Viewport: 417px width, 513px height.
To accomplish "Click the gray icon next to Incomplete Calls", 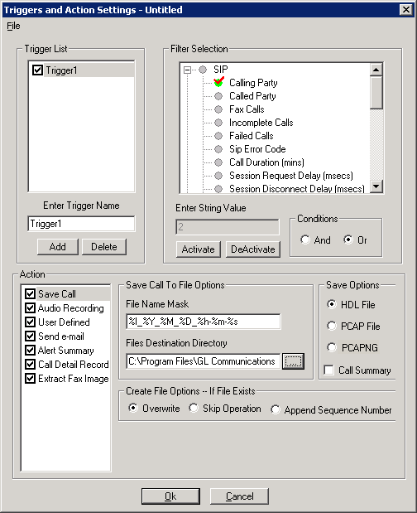I will pyautogui.click(x=218, y=123).
